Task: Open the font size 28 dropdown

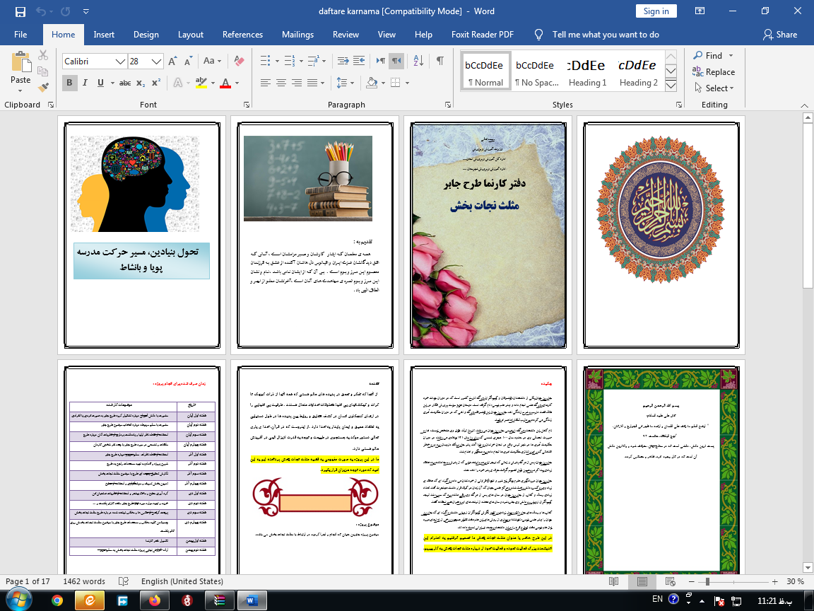Action: [x=157, y=62]
